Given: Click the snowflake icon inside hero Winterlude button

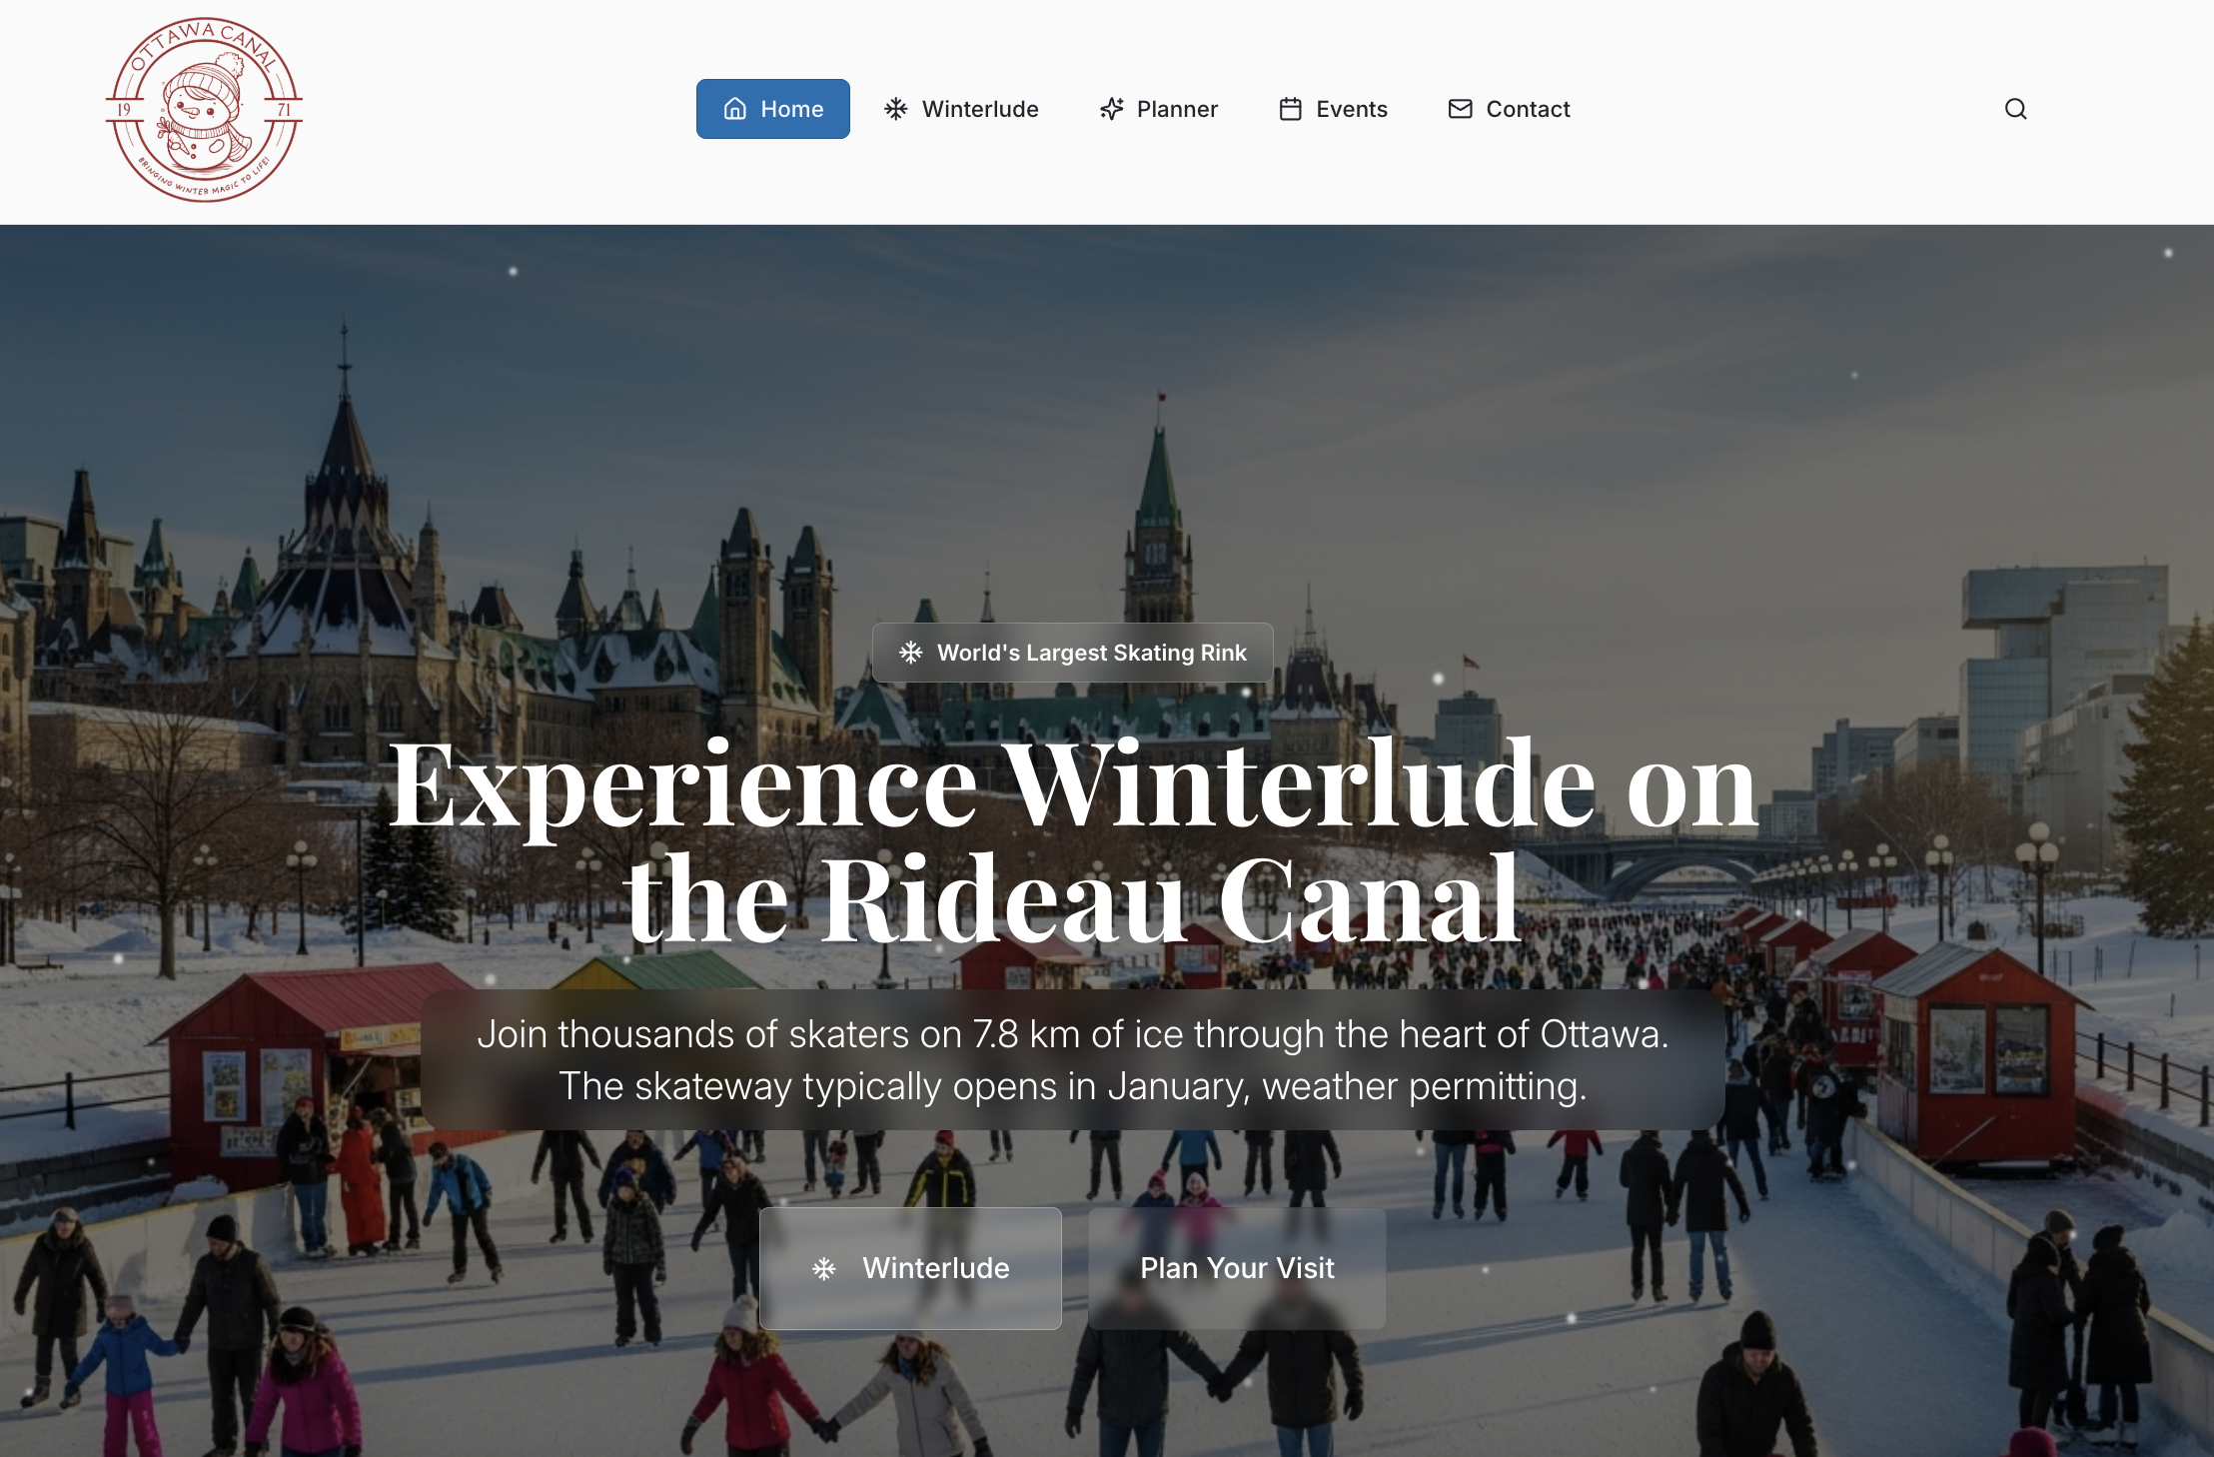Looking at the screenshot, I should tap(824, 1269).
